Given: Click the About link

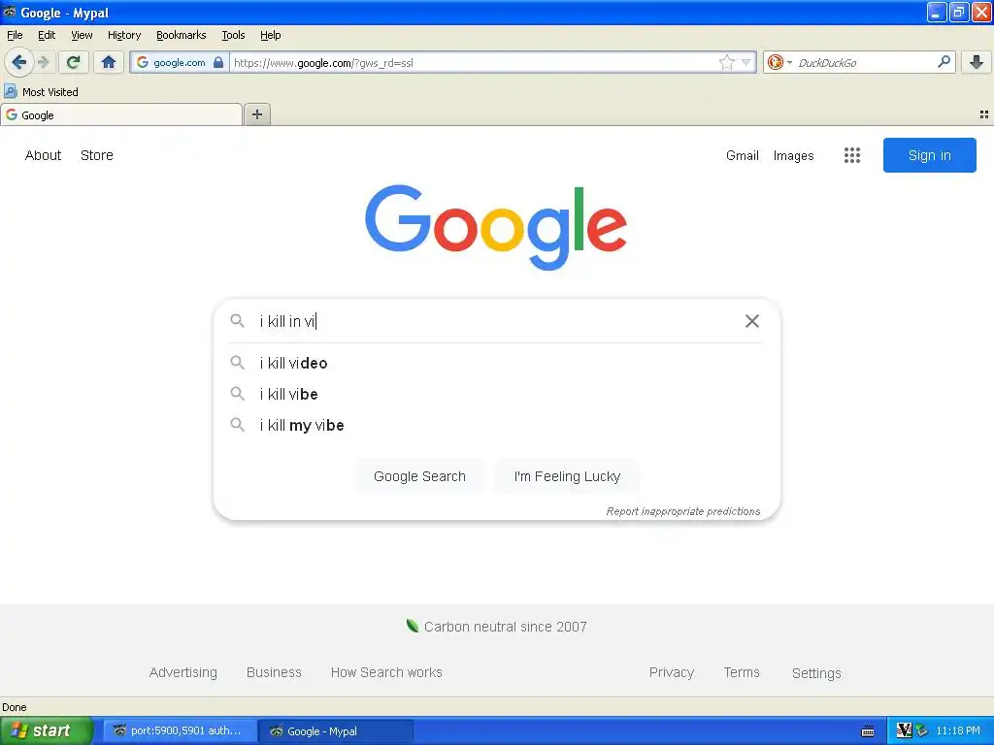Looking at the screenshot, I should (x=43, y=155).
